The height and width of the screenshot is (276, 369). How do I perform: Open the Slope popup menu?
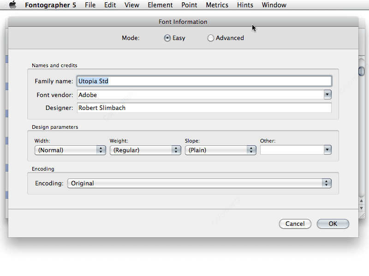[220, 150]
